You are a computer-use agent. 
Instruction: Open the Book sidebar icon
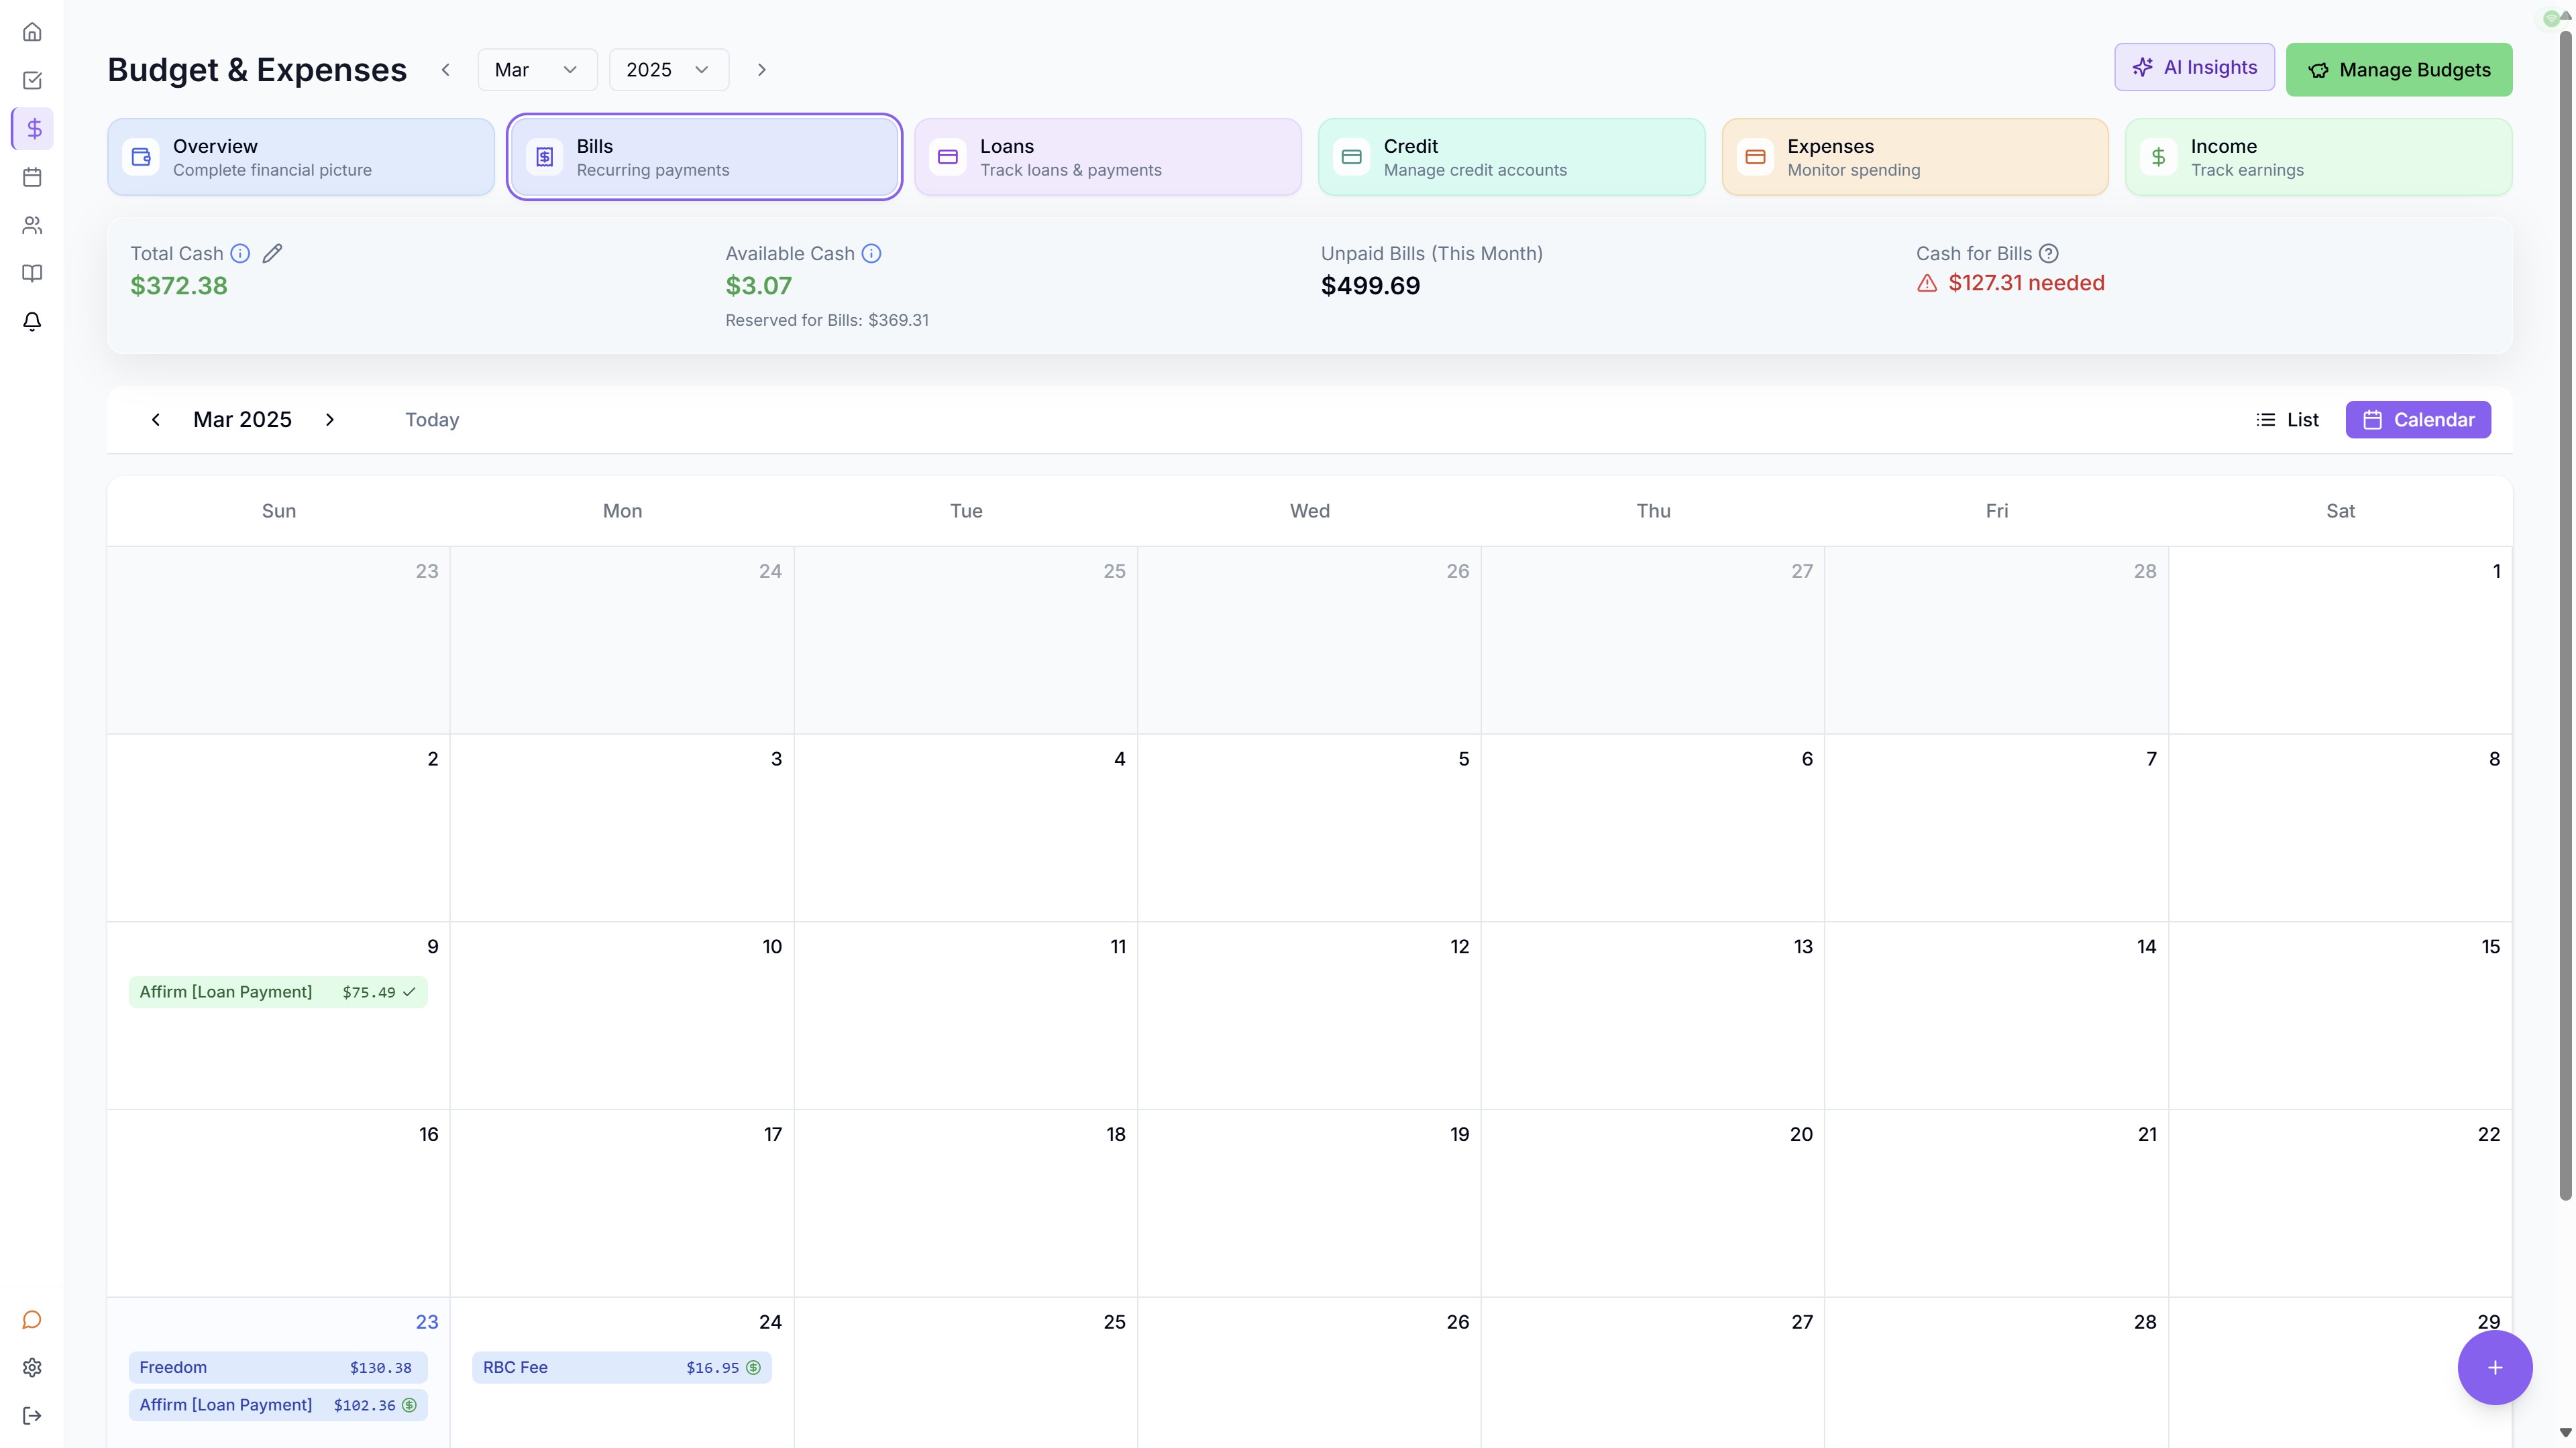pos(32,273)
